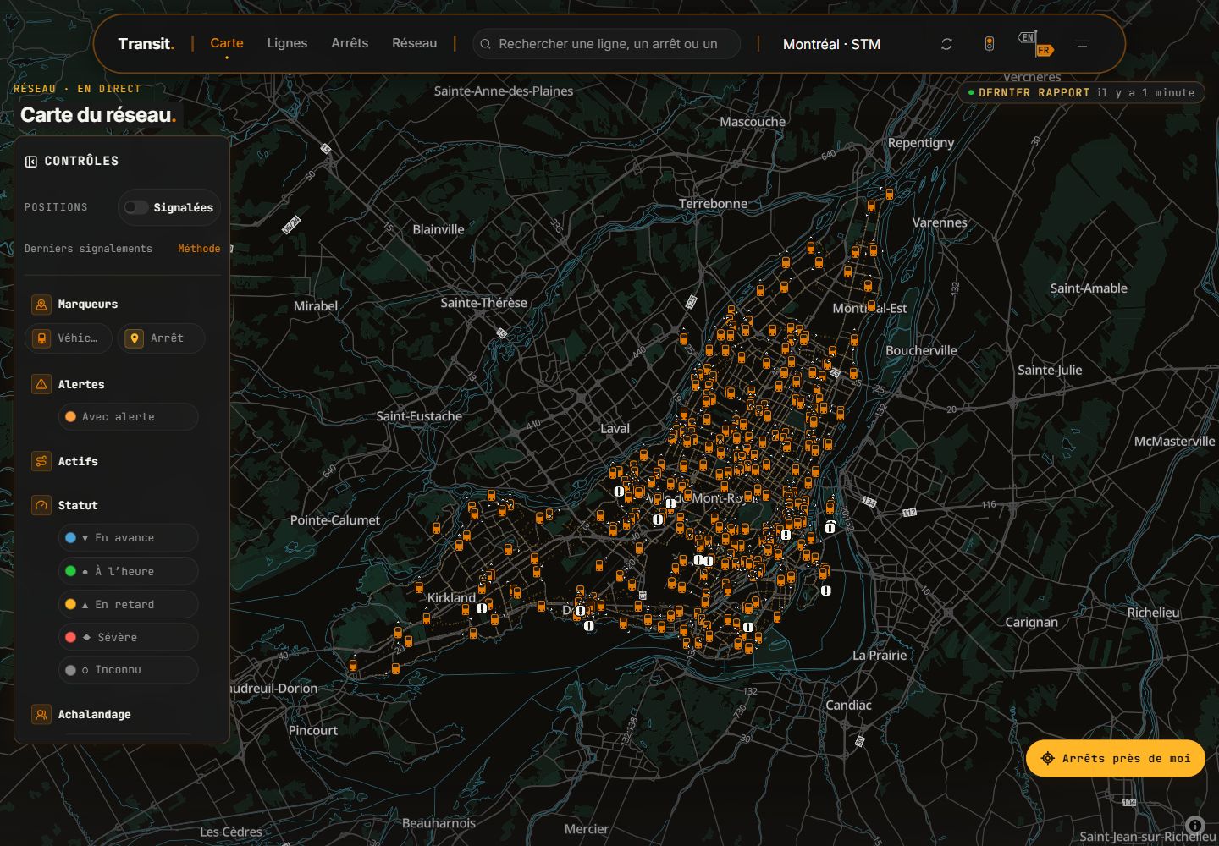The image size is (1219, 846).
Task: Click the Terrebonne label on the map
Action: click(713, 204)
